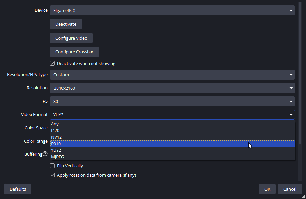The image size is (306, 199).
Task: Click the Buffering help question mark icon
Action: [45, 154]
